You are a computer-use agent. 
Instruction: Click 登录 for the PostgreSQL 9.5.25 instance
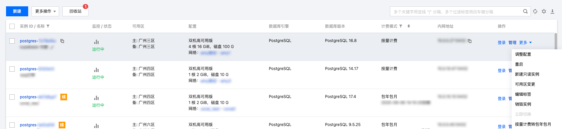[x=502, y=126]
